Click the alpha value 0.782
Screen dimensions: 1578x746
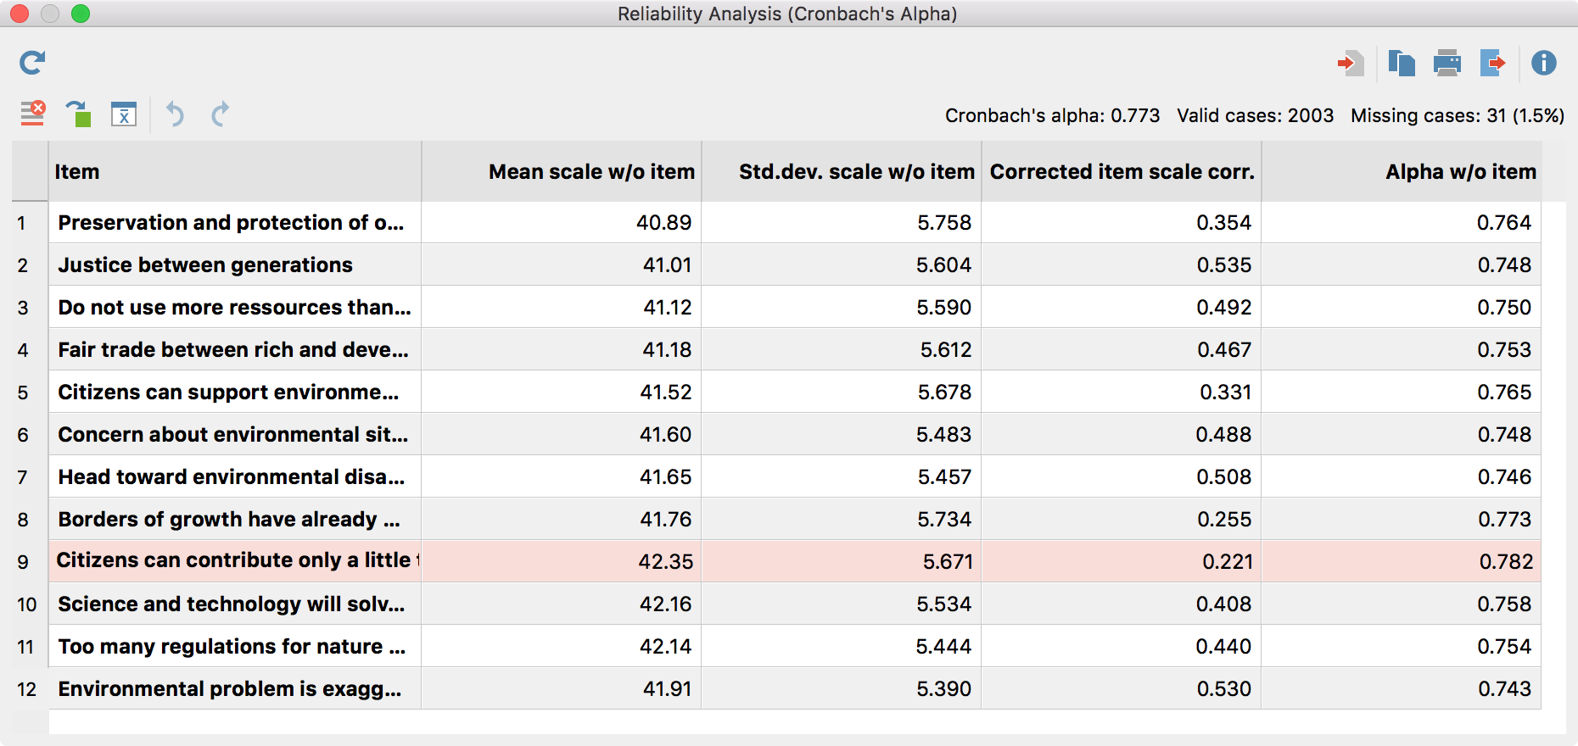tap(1506, 562)
